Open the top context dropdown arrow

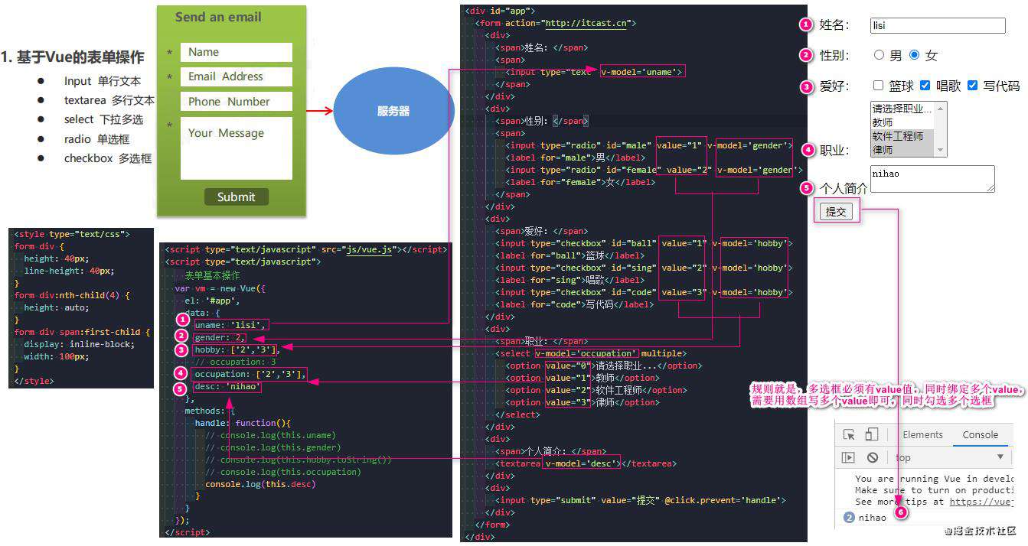[1000, 457]
